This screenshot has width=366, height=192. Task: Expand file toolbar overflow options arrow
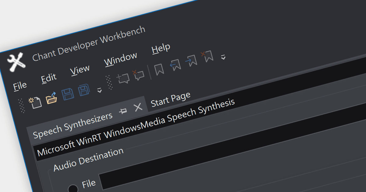[x=99, y=90]
